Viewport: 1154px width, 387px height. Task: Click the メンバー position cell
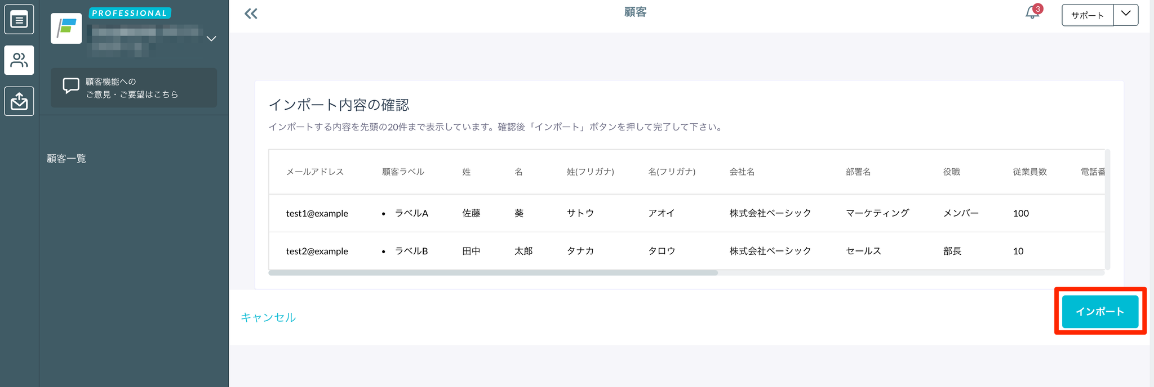point(961,213)
